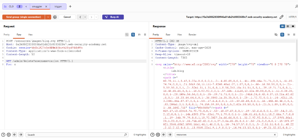Image resolution: width=298 pixels, height=139 pixels.
Task: Select the Request Raw tab
Action: point(19,35)
